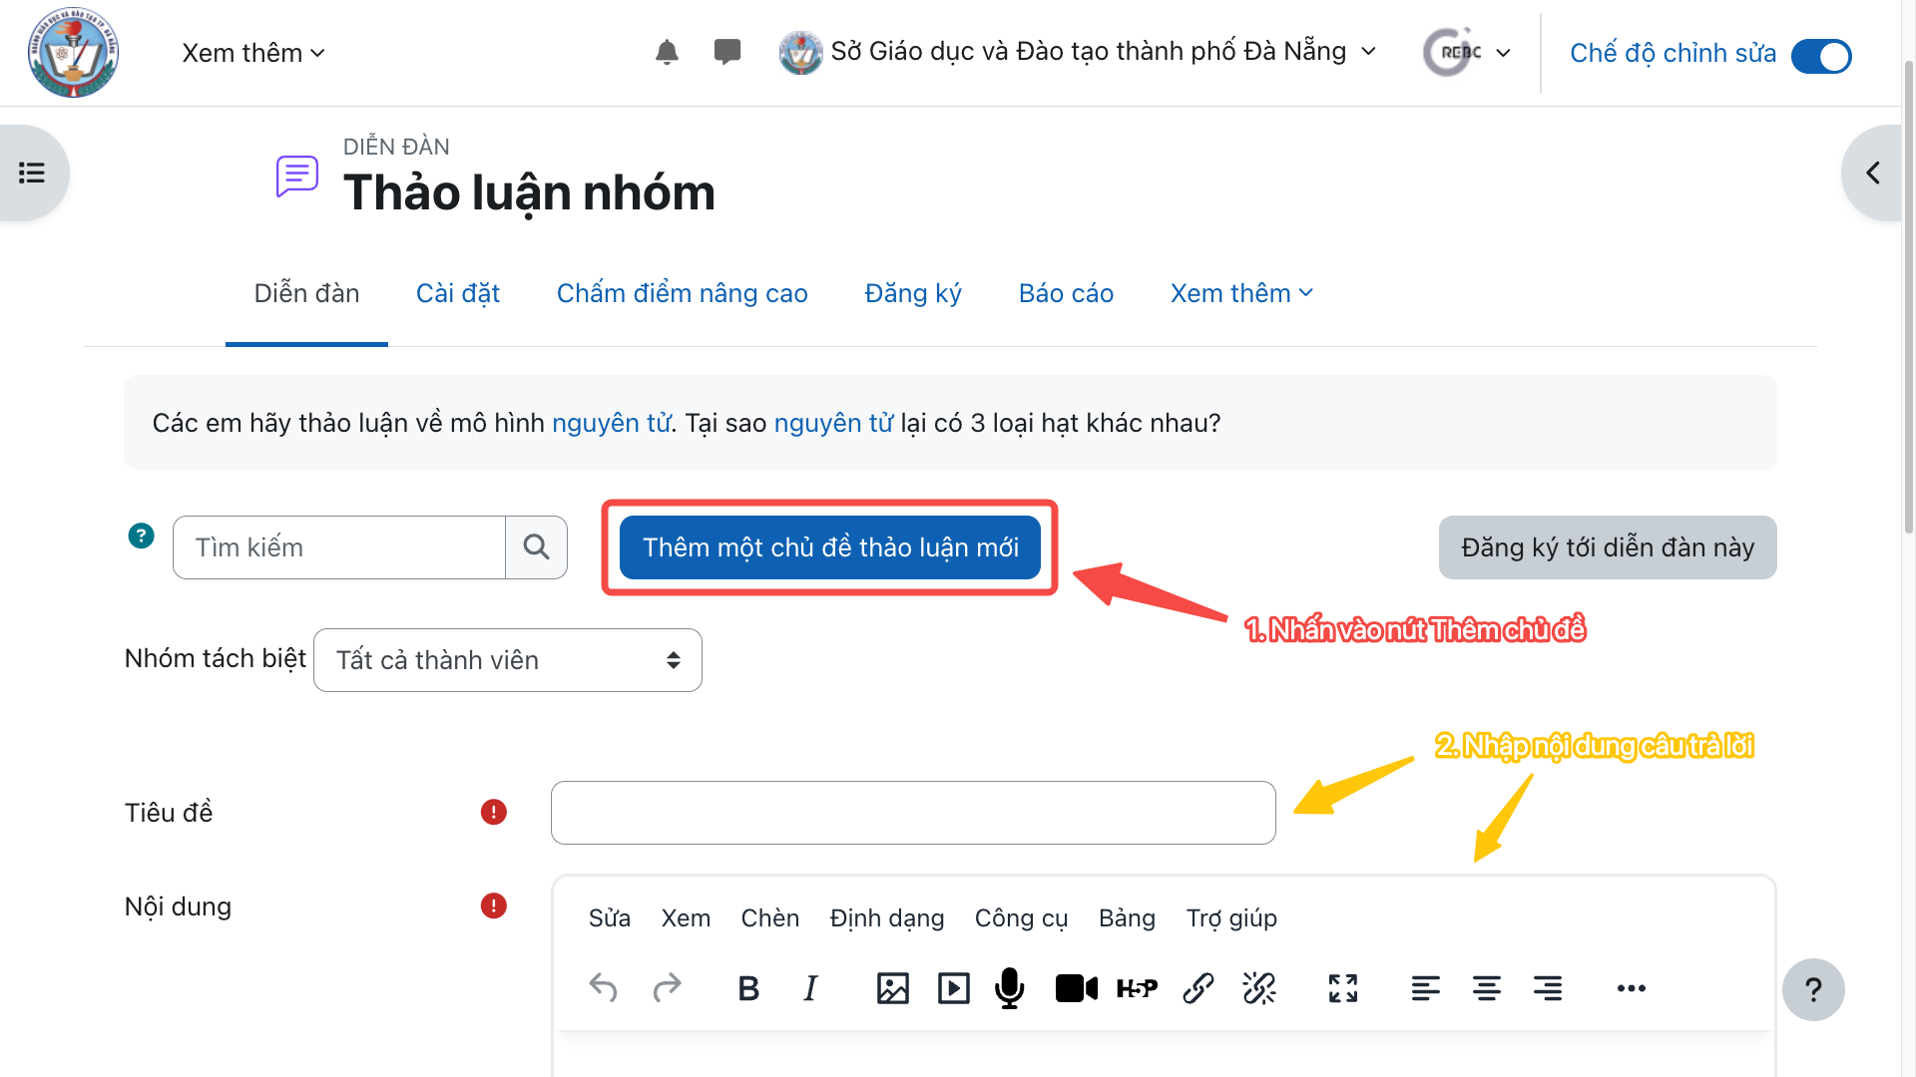The width and height of the screenshot is (1916, 1077).
Task: Open editor Công cụ menu
Action: pos(1021,918)
